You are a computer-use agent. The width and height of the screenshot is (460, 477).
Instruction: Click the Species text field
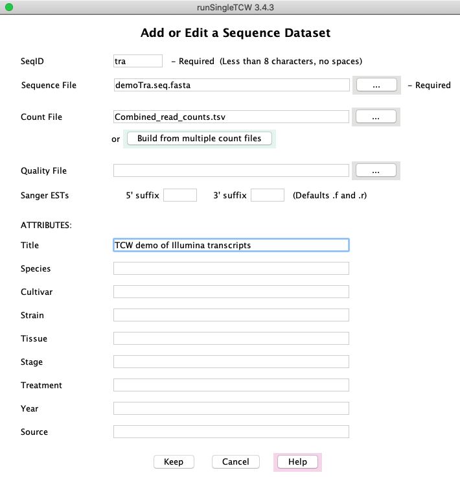click(x=231, y=268)
